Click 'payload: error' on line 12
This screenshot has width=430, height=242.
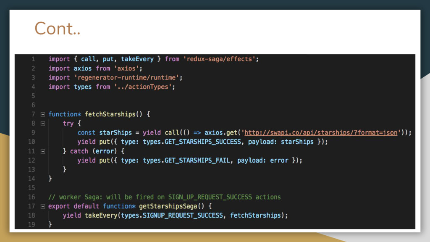click(x=263, y=160)
